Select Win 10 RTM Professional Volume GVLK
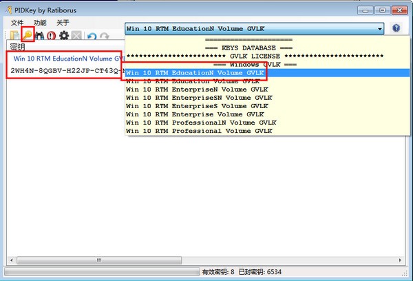This screenshot has height=281, width=413. [268, 131]
